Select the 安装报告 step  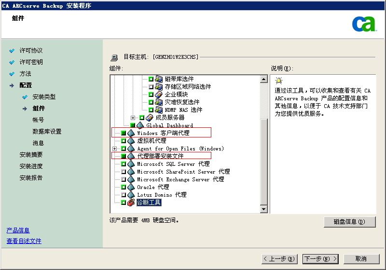[31, 178]
